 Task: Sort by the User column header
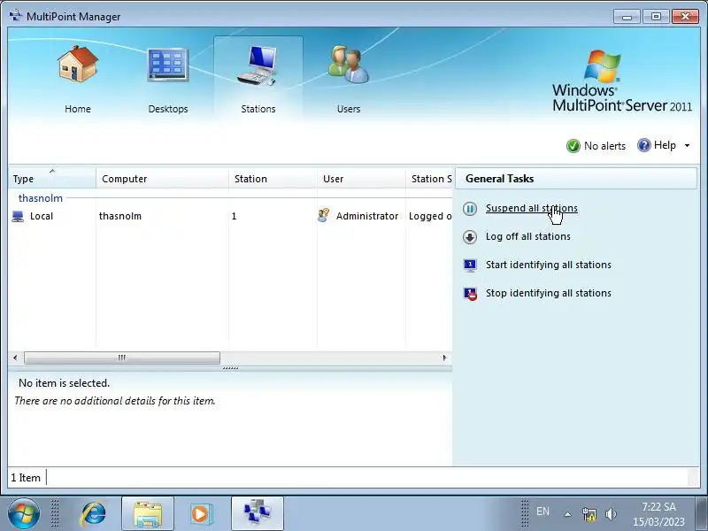point(361,179)
